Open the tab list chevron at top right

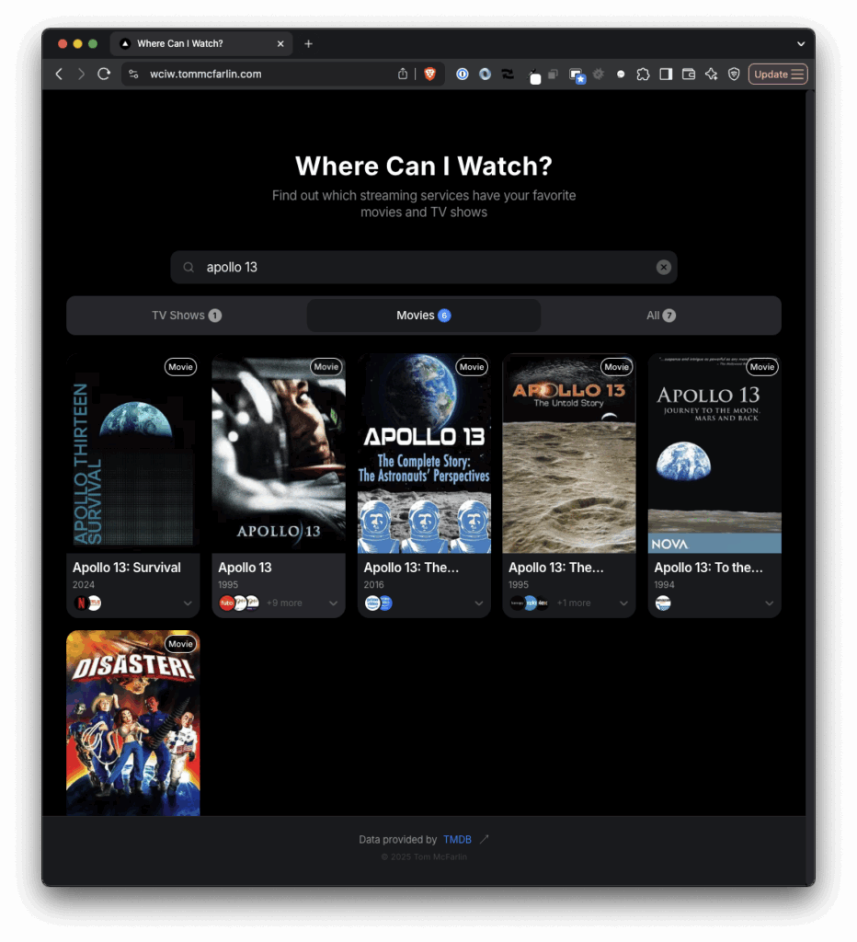point(801,43)
